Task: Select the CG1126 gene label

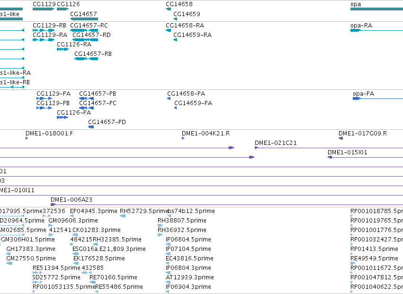Action: 68,4
